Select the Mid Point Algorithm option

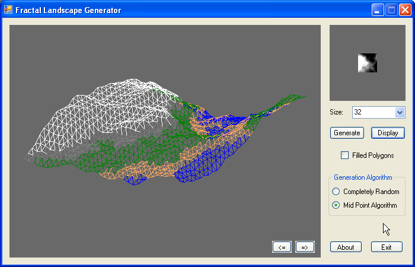336,205
